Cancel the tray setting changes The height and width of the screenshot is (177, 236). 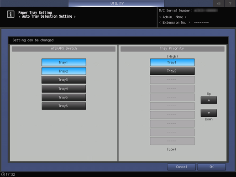tap(181, 167)
